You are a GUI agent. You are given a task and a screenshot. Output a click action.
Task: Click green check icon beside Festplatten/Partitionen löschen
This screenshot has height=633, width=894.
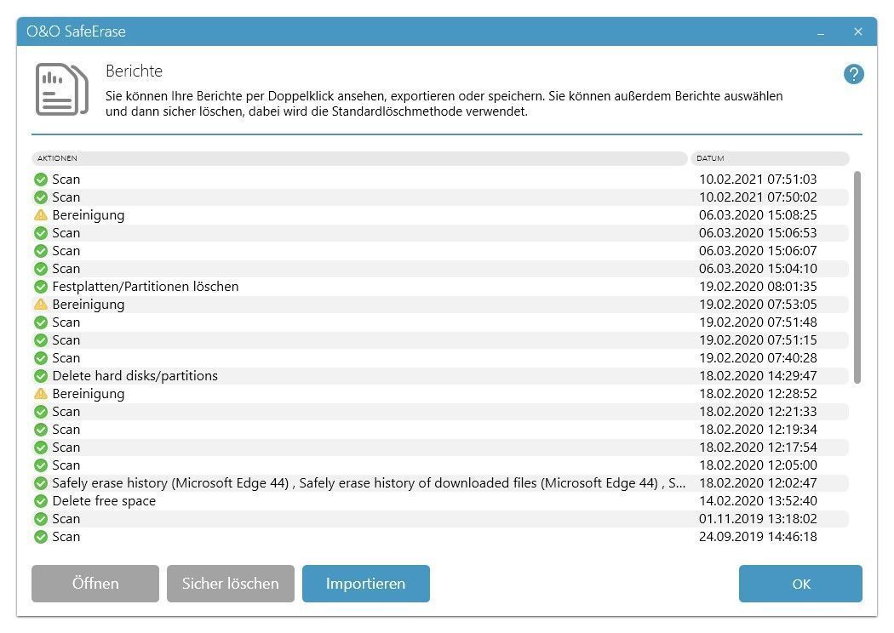[41, 287]
